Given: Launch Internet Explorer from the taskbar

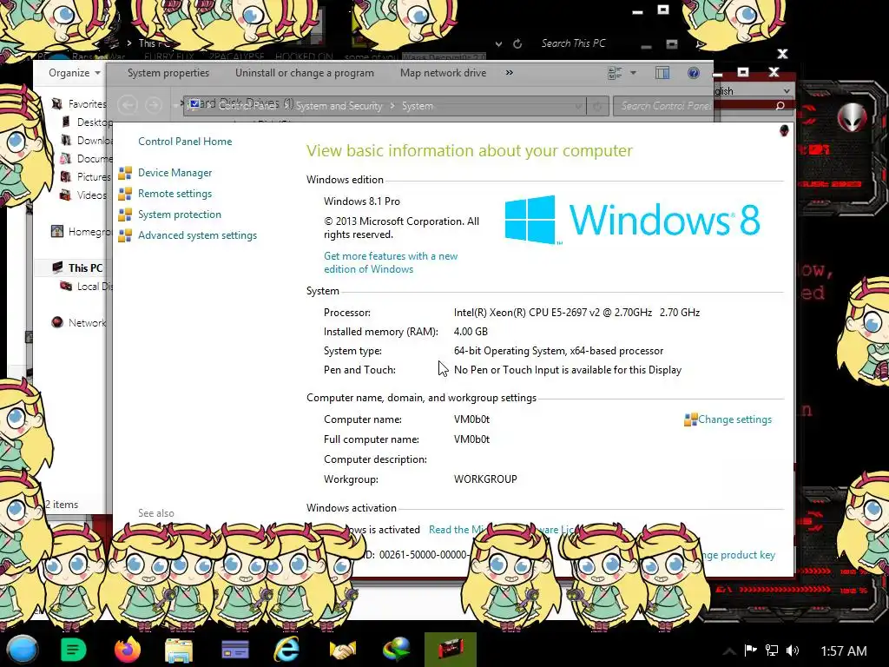Looking at the screenshot, I should [x=286, y=650].
